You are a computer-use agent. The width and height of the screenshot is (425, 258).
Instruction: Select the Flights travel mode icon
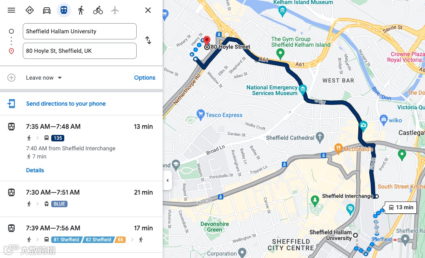[x=115, y=10]
